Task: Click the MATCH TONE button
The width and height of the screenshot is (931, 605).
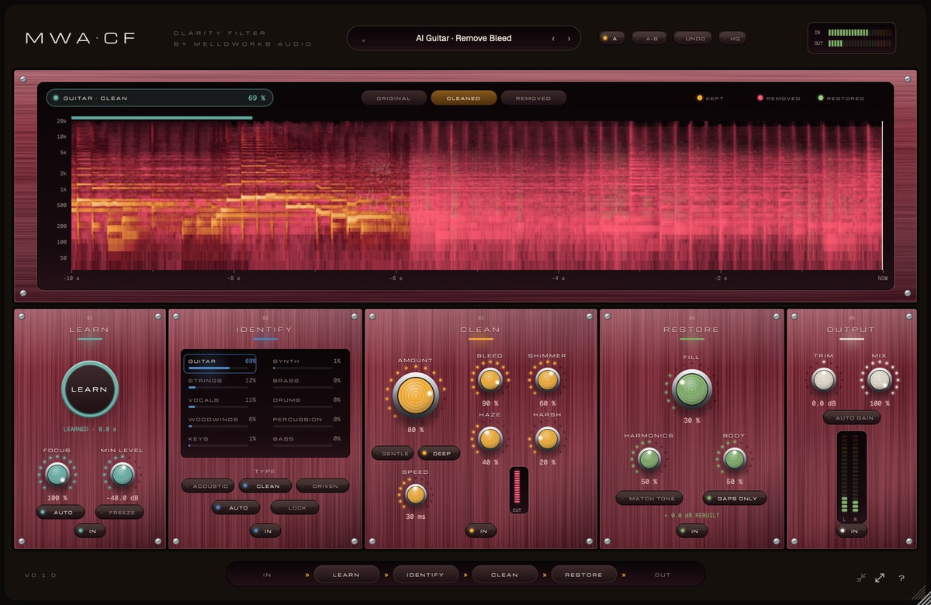Action: click(649, 498)
